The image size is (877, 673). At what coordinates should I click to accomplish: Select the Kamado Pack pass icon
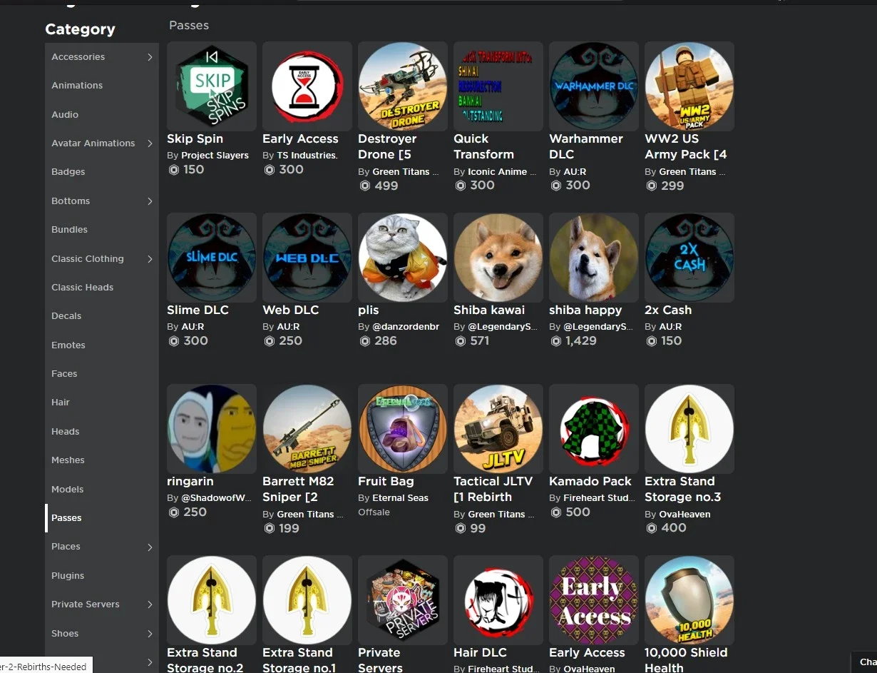click(594, 429)
